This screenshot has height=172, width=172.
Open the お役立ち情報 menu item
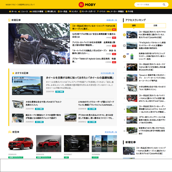[36, 11]
